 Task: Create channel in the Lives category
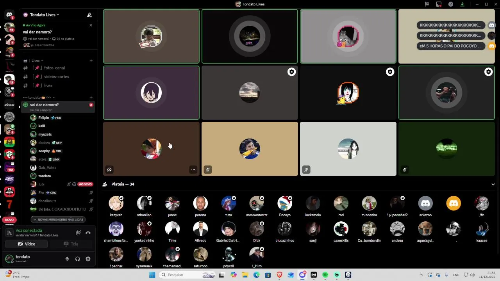pyautogui.click(x=91, y=60)
